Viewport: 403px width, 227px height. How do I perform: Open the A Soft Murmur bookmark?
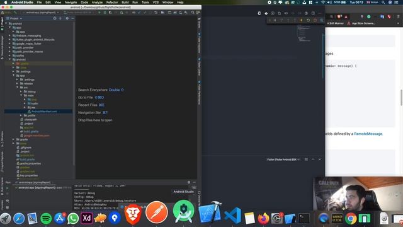pyautogui.click(x=336, y=23)
